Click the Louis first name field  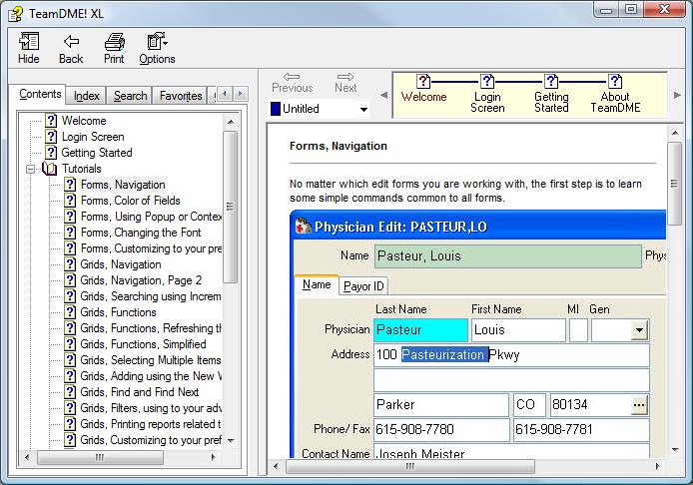[x=518, y=330]
